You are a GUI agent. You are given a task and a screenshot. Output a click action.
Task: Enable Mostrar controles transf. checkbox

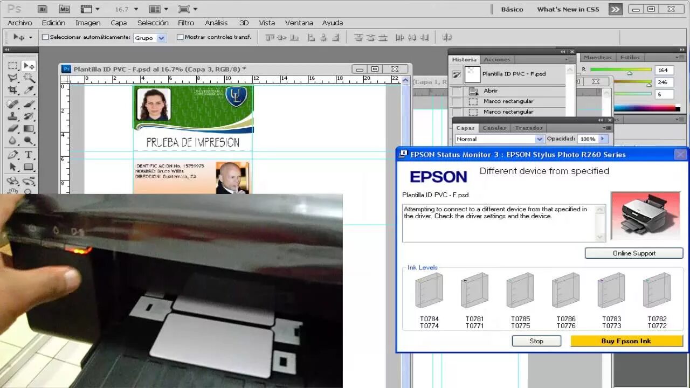pos(180,37)
